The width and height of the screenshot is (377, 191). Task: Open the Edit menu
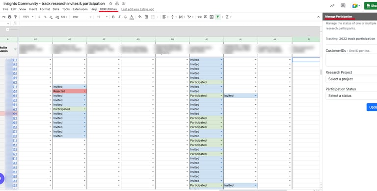click(14, 9)
